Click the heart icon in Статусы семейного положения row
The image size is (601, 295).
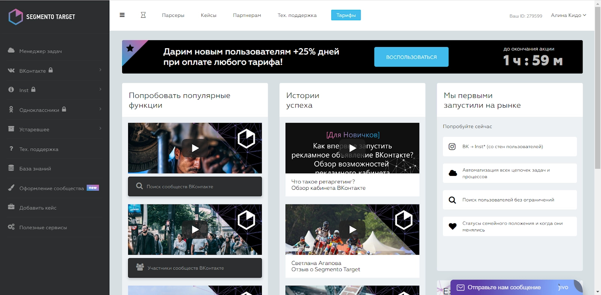[x=453, y=226]
